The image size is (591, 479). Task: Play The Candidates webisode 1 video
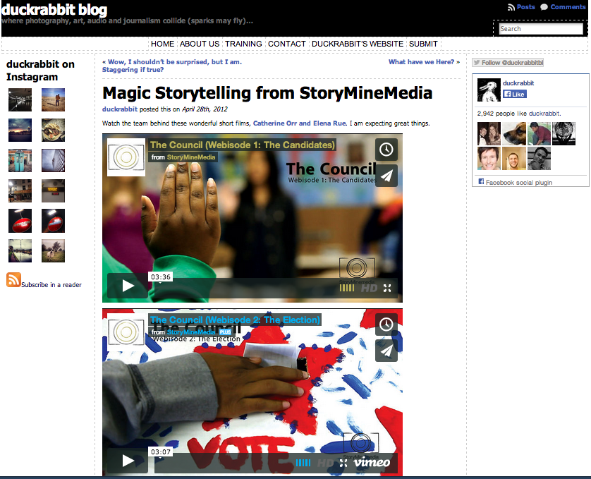[128, 286]
